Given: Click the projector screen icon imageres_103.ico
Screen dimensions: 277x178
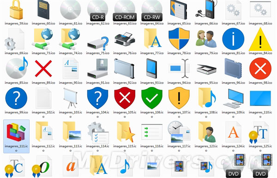Looking at the screenshot, I should click(71, 98).
